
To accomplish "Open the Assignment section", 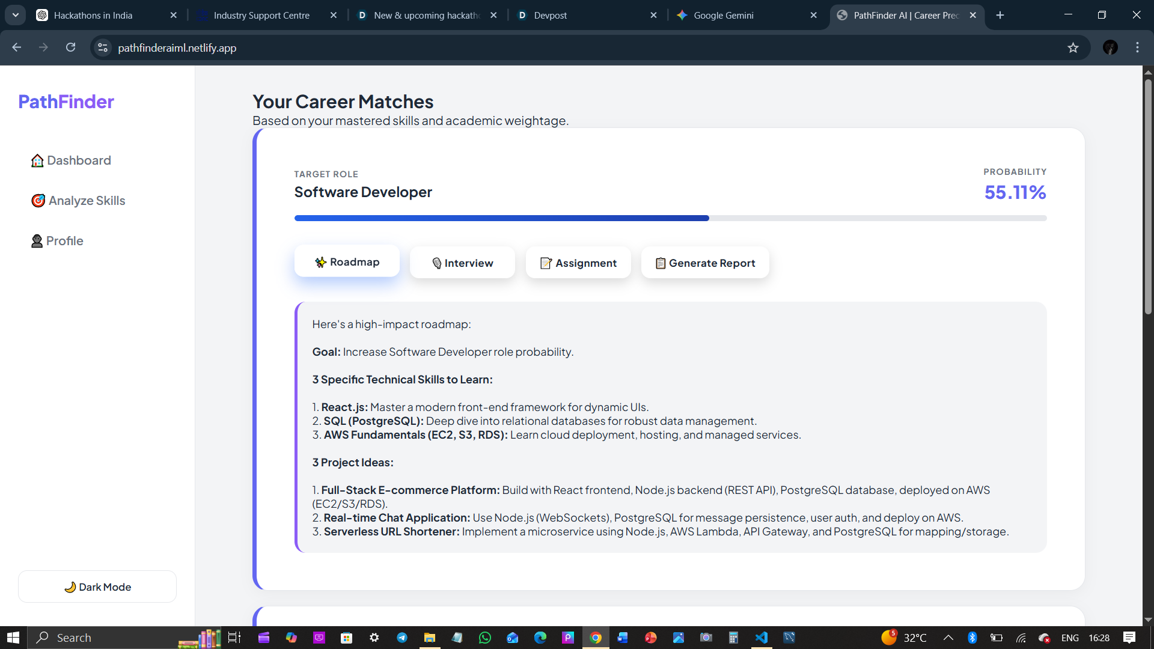I will [578, 263].
